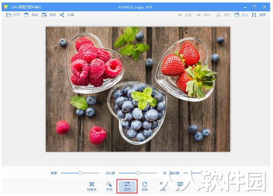
Task: Click on the berries photo canvas
Action: click(138, 89)
